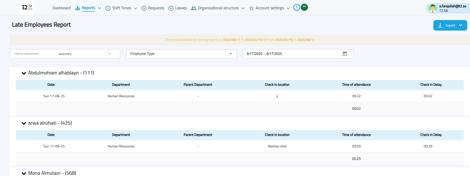
Task: Click Mona Almutairi - (568) name
Action: 52,173
